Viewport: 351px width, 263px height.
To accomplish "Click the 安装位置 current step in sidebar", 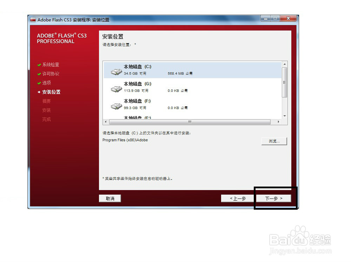I will [51, 92].
